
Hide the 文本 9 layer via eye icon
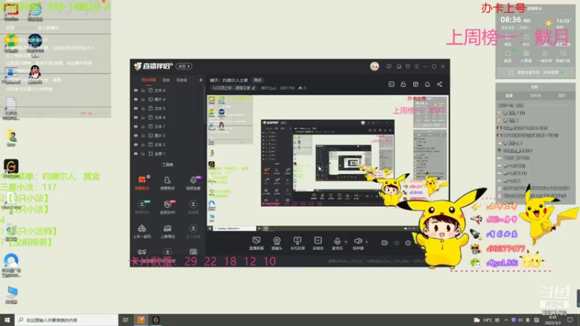tap(136, 108)
